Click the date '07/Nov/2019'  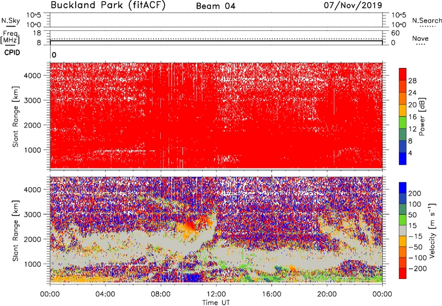pos(353,5)
